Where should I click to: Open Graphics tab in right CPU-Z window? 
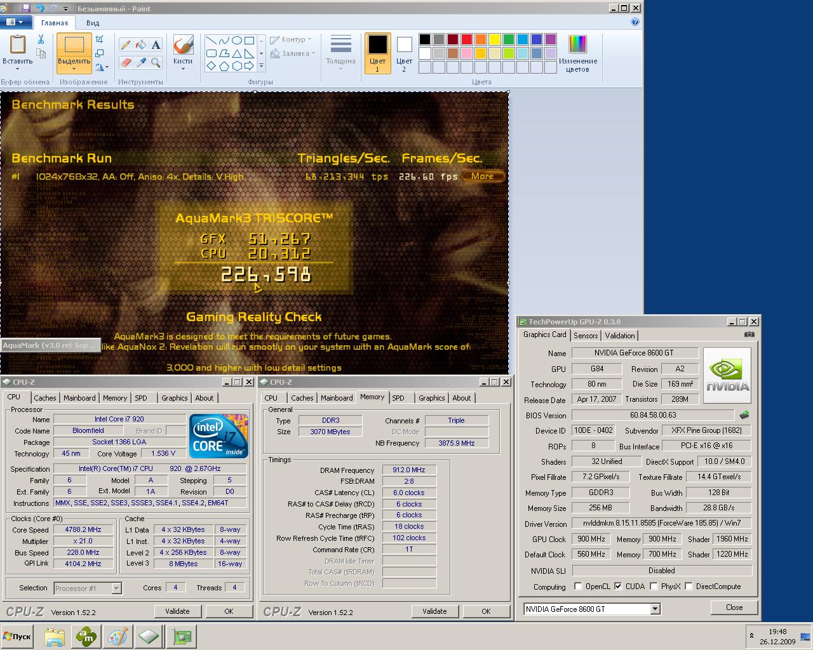pos(431,398)
